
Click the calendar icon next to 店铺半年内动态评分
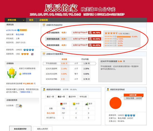44,25
